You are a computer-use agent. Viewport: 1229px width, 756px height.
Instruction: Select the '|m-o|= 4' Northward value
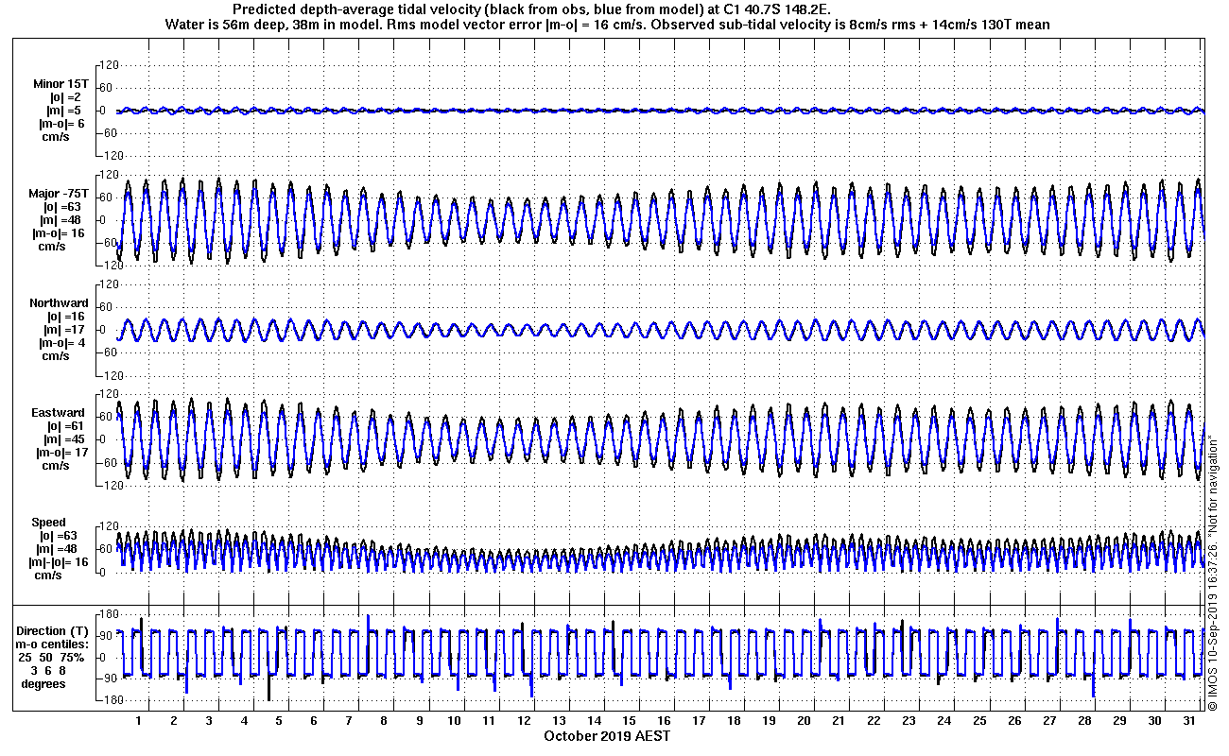pyautogui.click(x=61, y=343)
